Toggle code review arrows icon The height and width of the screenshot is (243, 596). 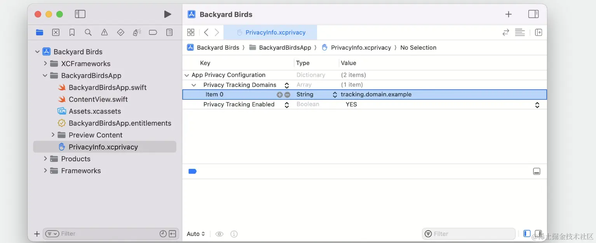pyautogui.click(x=506, y=33)
